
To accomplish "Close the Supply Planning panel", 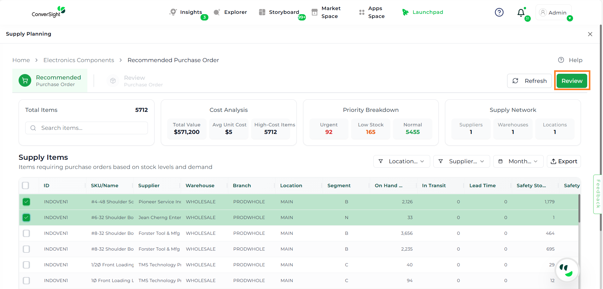I will pos(590,34).
